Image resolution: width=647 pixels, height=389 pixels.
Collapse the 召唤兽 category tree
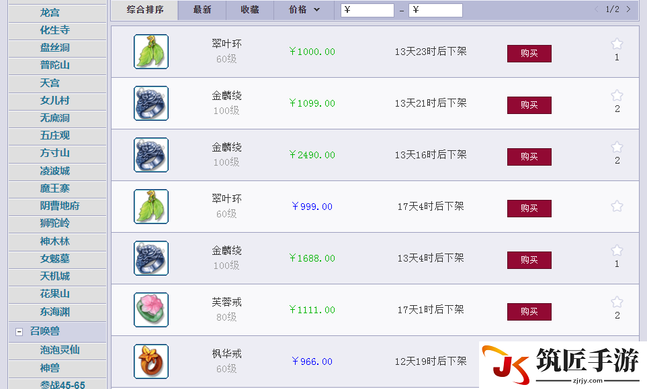click(19, 332)
